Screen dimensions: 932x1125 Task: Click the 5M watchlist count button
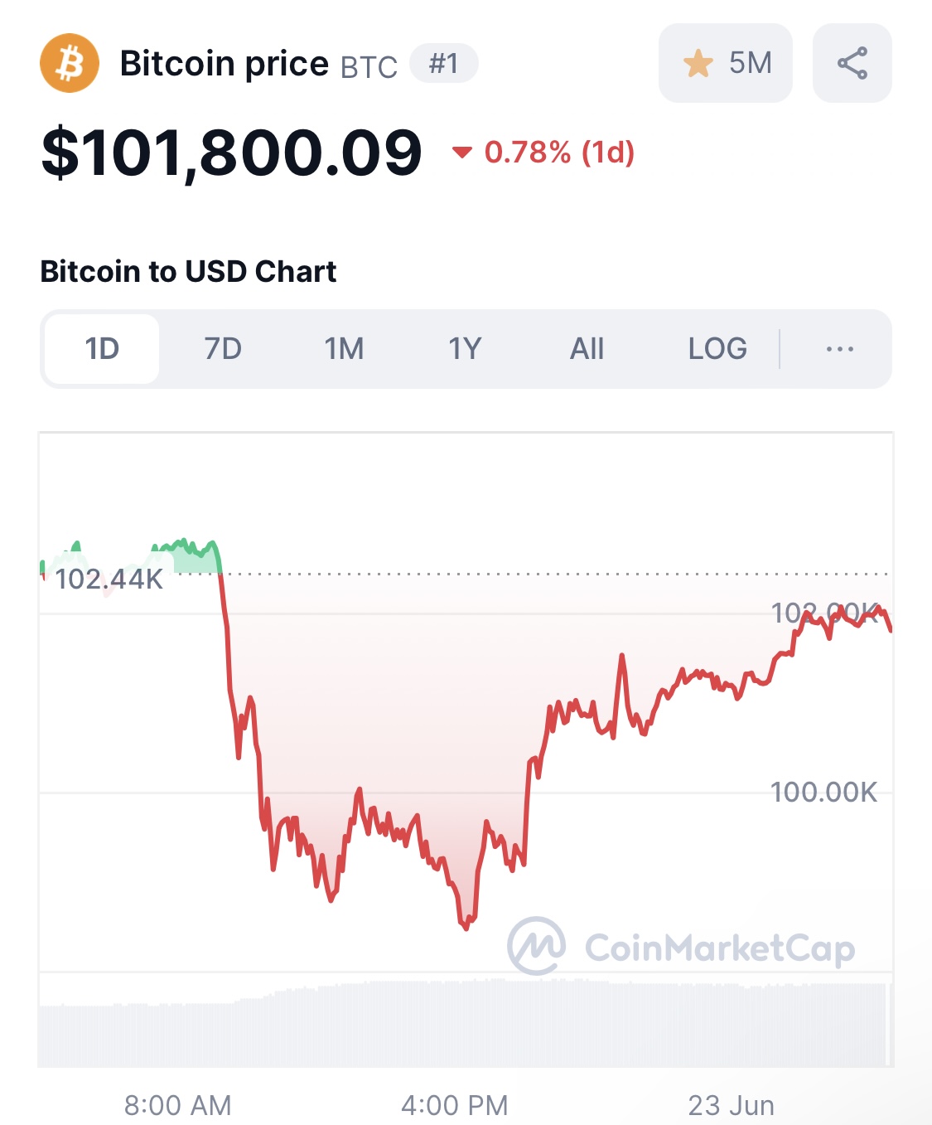pyautogui.click(x=726, y=63)
